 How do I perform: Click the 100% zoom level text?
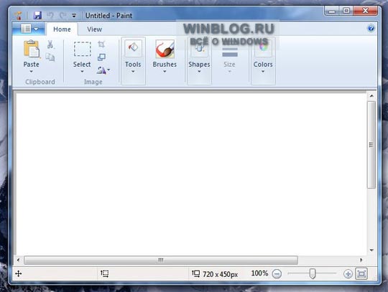259,273
